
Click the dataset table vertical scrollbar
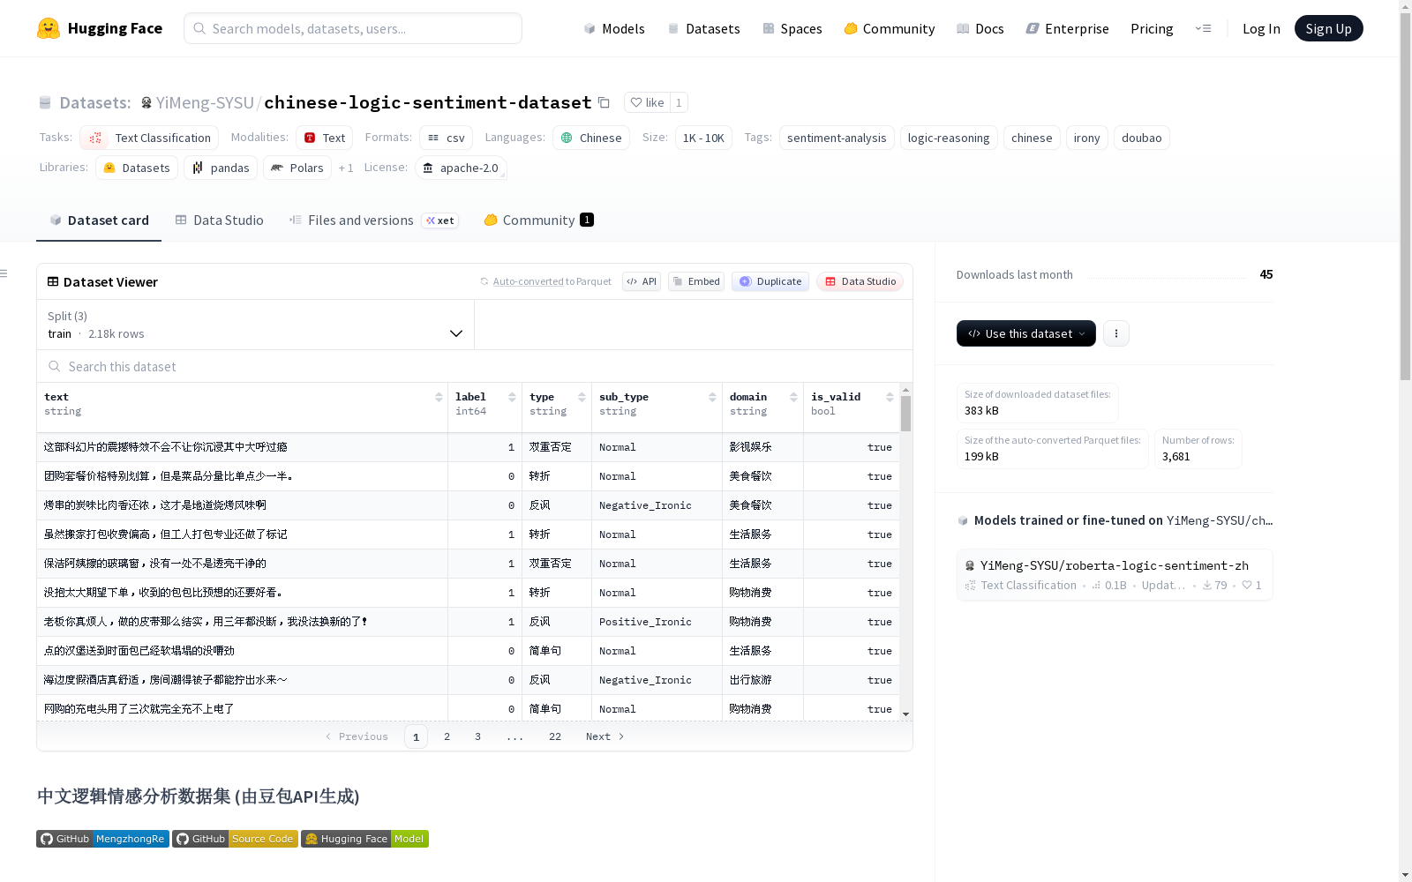pos(905,413)
